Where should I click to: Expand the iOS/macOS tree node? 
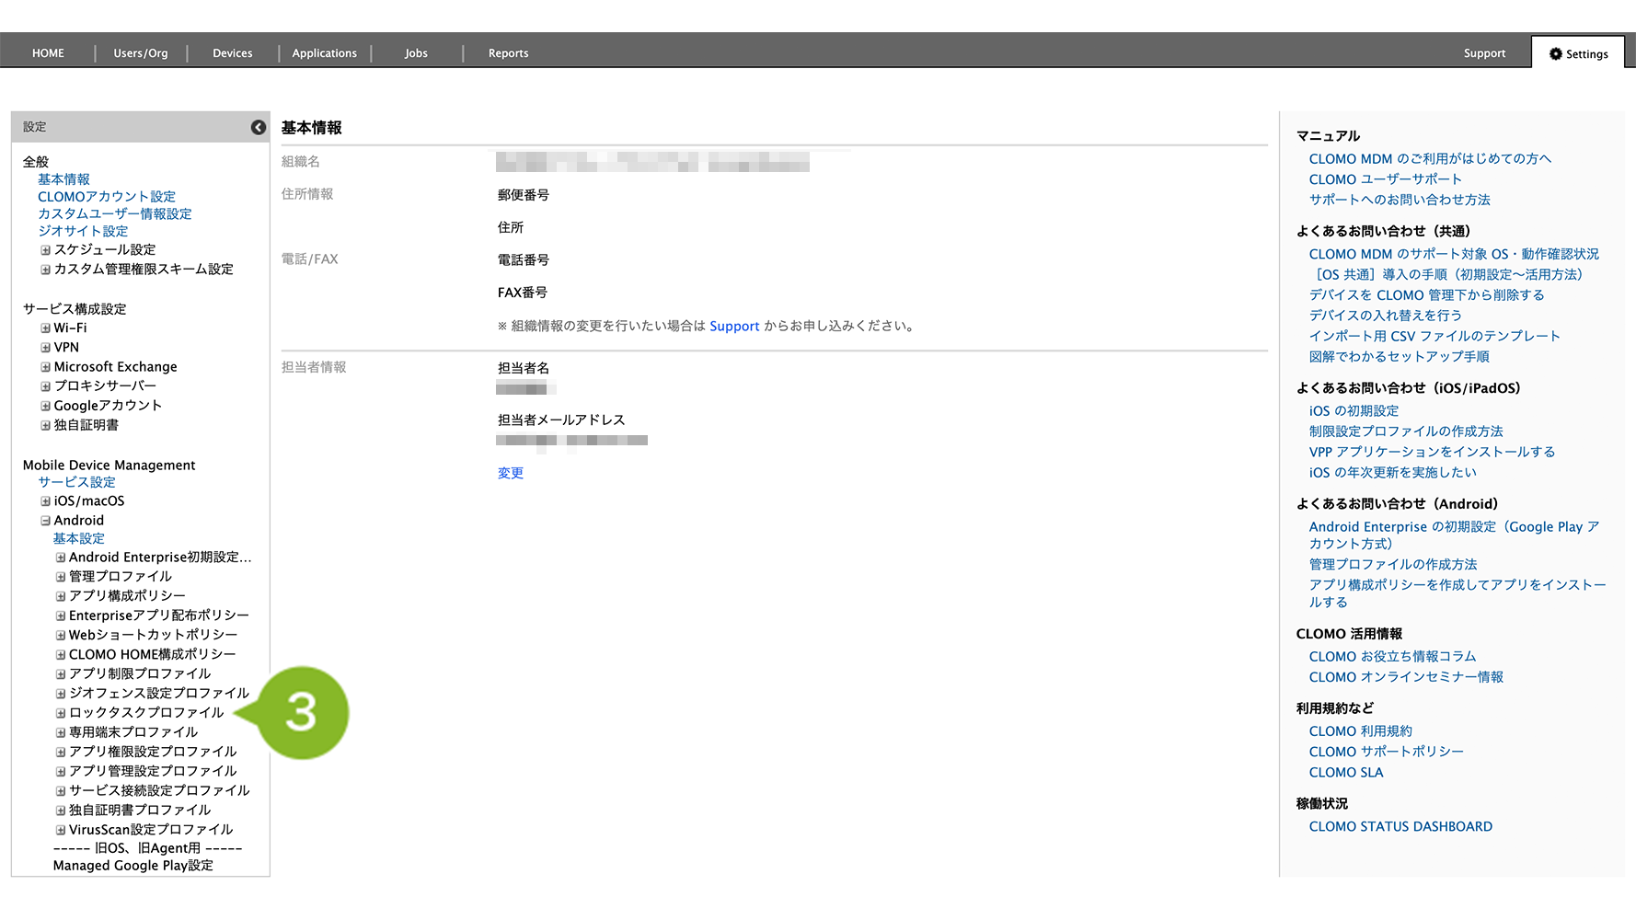pyautogui.click(x=45, y=501)
